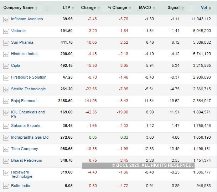The height and width of the screenshot is (192, 217).
Task: Select Infibeam volume 11,343,112
Action: point(201,19)
